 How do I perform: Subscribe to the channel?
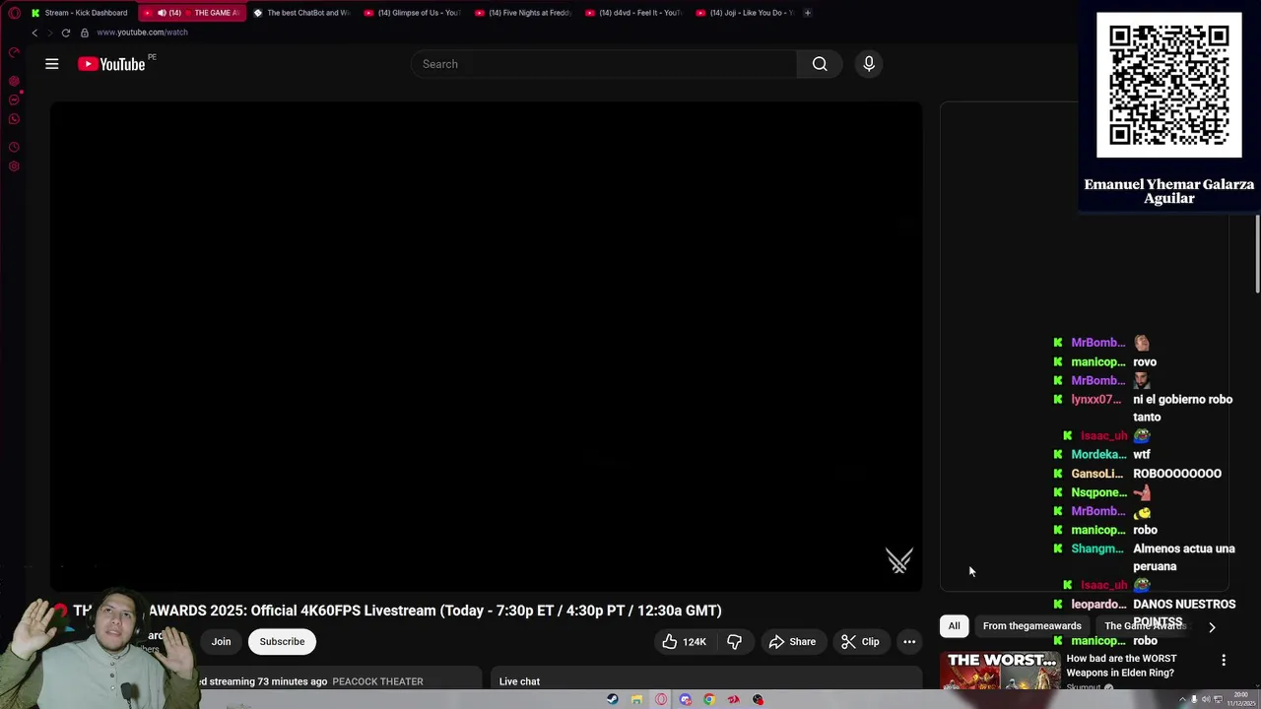(282, 642)
